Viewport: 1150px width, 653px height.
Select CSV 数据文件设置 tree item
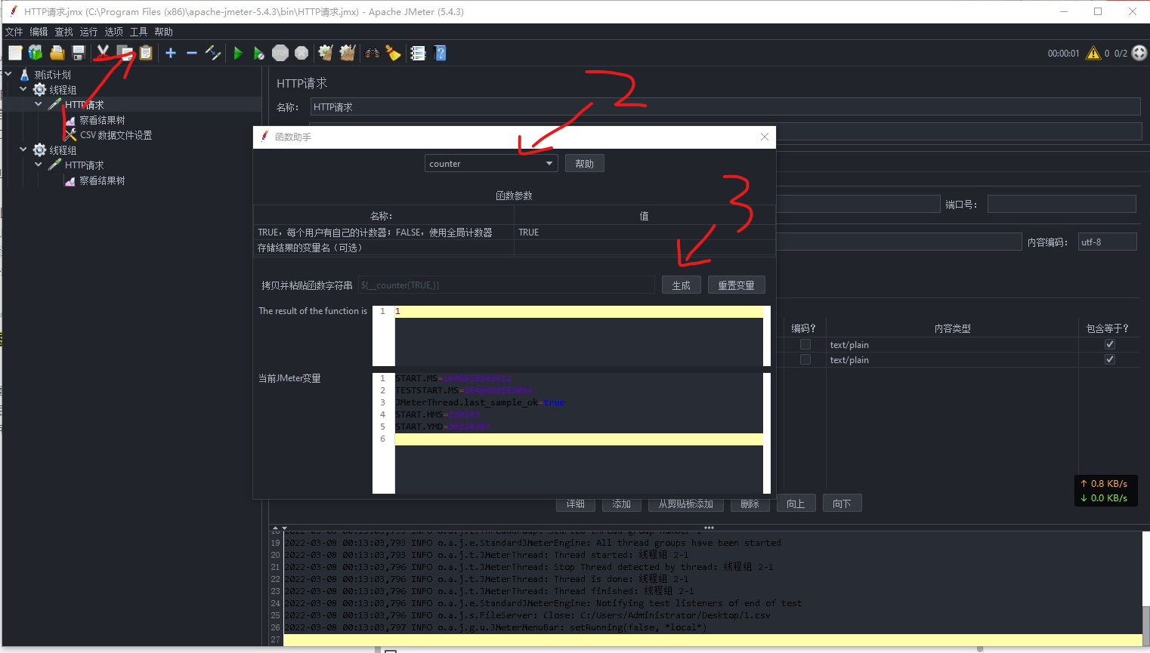click(116, 135)
